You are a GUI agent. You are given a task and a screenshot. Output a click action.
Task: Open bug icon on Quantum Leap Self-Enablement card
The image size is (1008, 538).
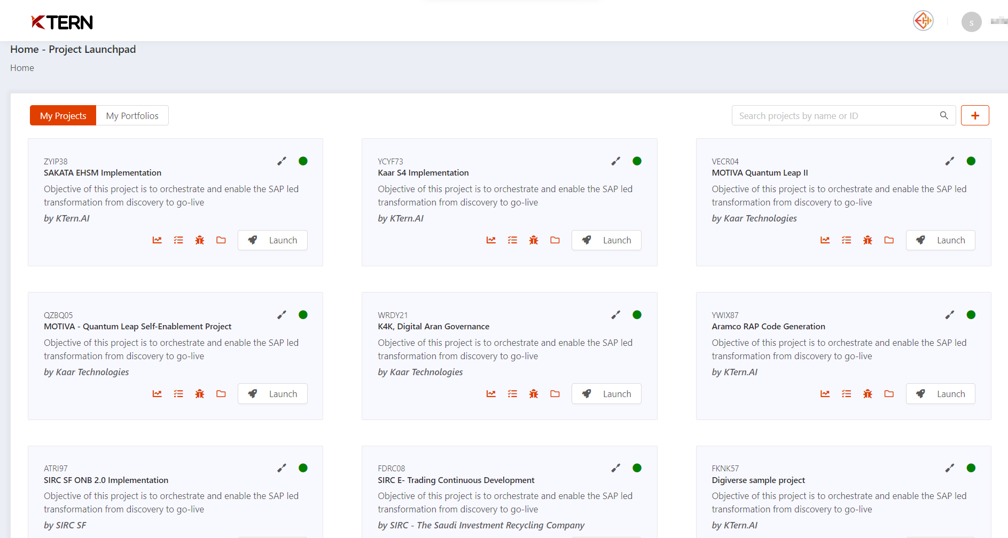(200, 394)
